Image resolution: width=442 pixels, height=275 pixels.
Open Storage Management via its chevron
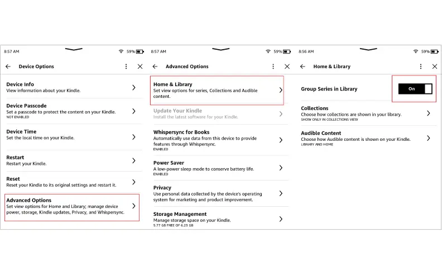click(281, 219)
